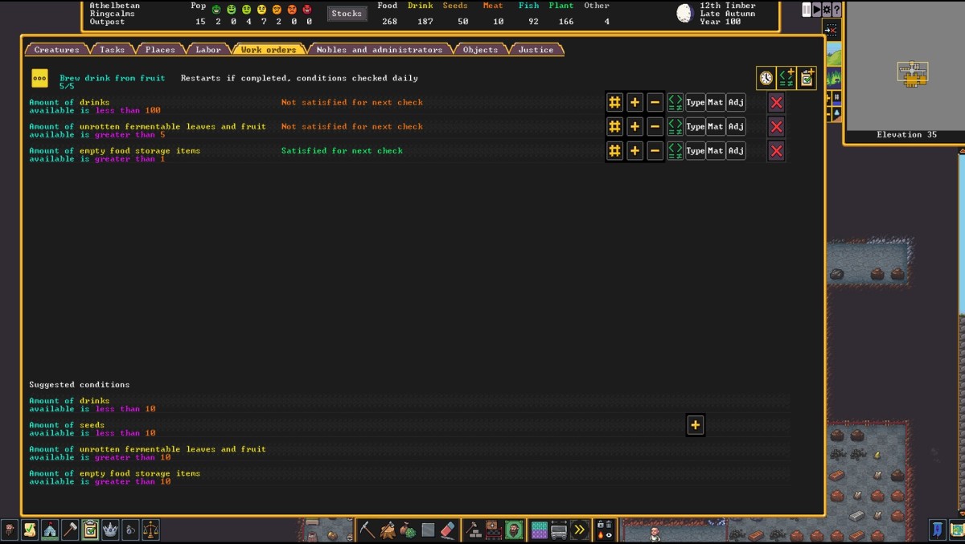This screenshot has height=544, width=965.
Task: Delete the drinks condition with red X
Action: (x=776, y=103)
